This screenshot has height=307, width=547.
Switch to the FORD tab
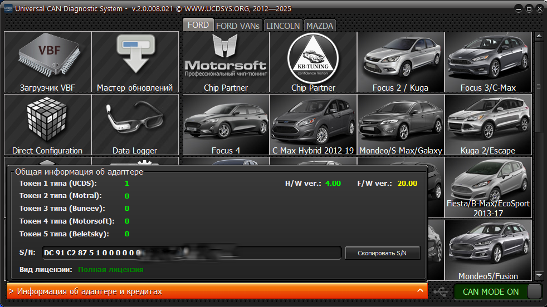pyautogui.click(x=198, y=25)
